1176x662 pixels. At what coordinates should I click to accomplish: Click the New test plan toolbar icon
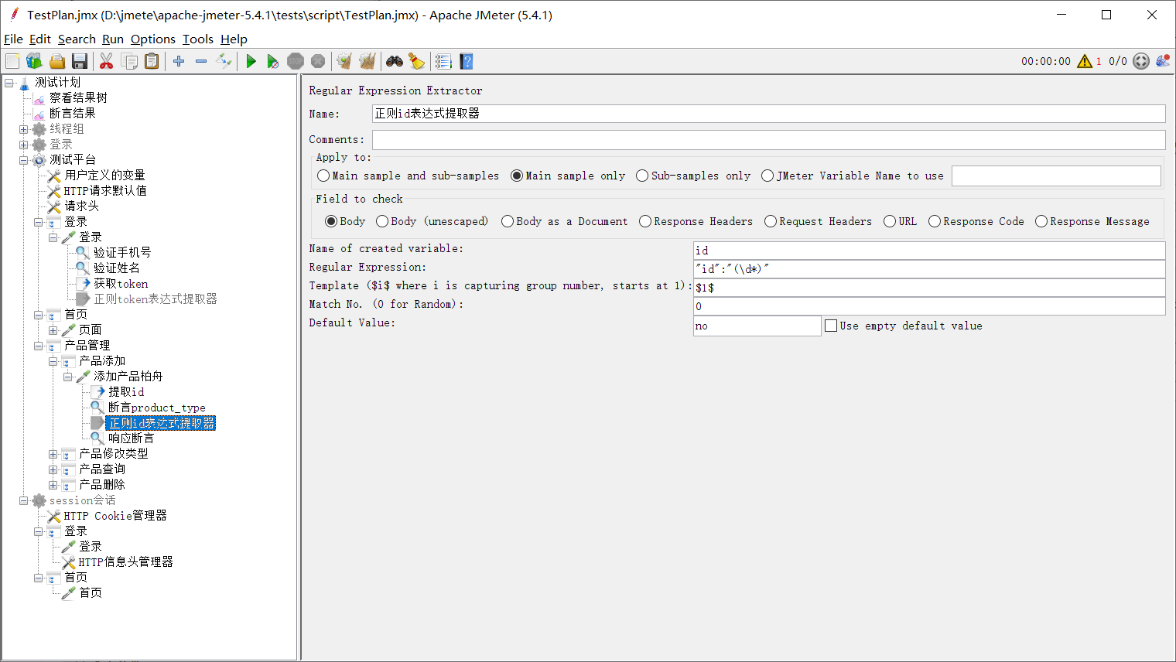point(12,61)
